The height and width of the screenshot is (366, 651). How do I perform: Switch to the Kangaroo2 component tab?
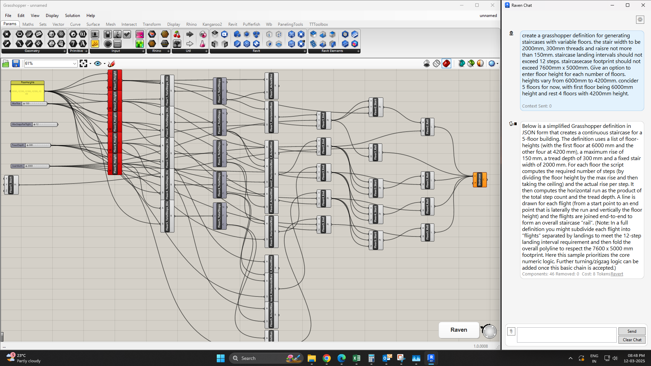(x=212, y=24)
